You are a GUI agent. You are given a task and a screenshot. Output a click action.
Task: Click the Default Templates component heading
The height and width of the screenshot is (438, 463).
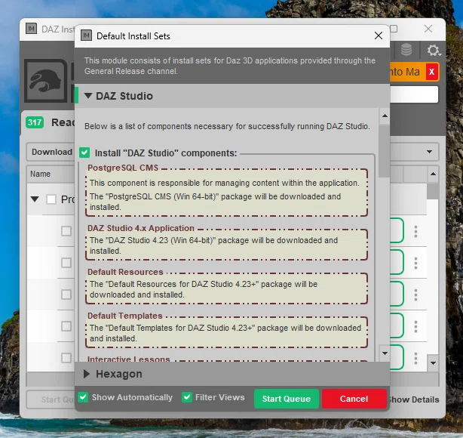[x=125, y=316]
